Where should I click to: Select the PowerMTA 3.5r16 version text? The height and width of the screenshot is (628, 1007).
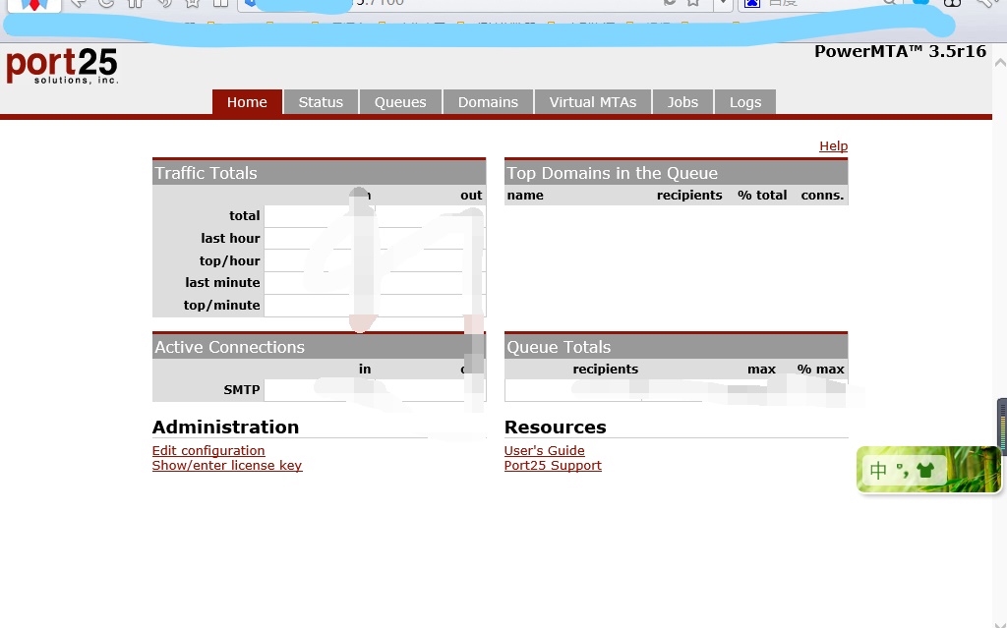(x=900, y=51)
